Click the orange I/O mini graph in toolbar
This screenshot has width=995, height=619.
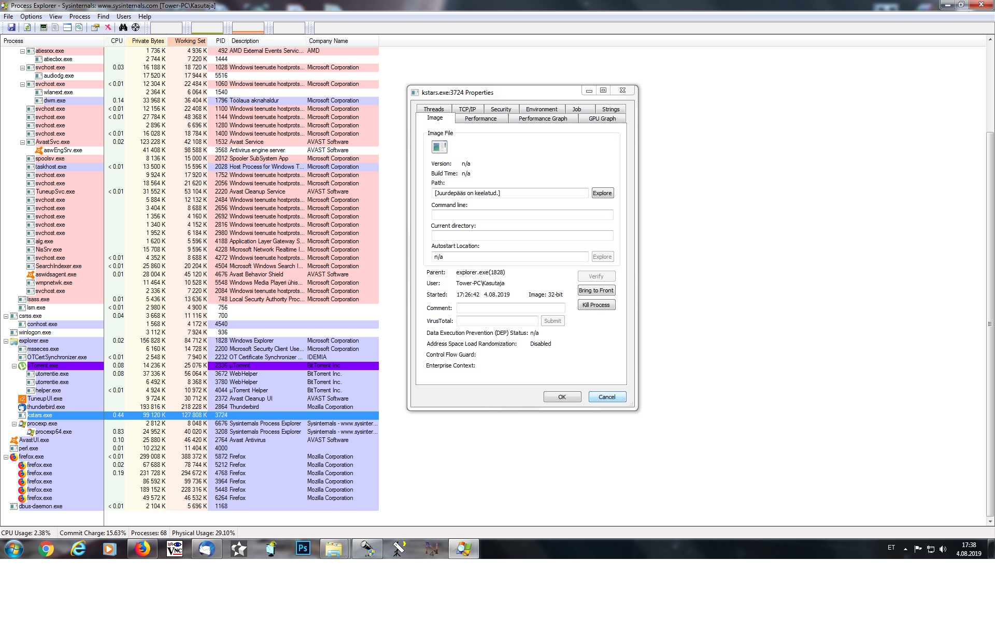[248, 28]
